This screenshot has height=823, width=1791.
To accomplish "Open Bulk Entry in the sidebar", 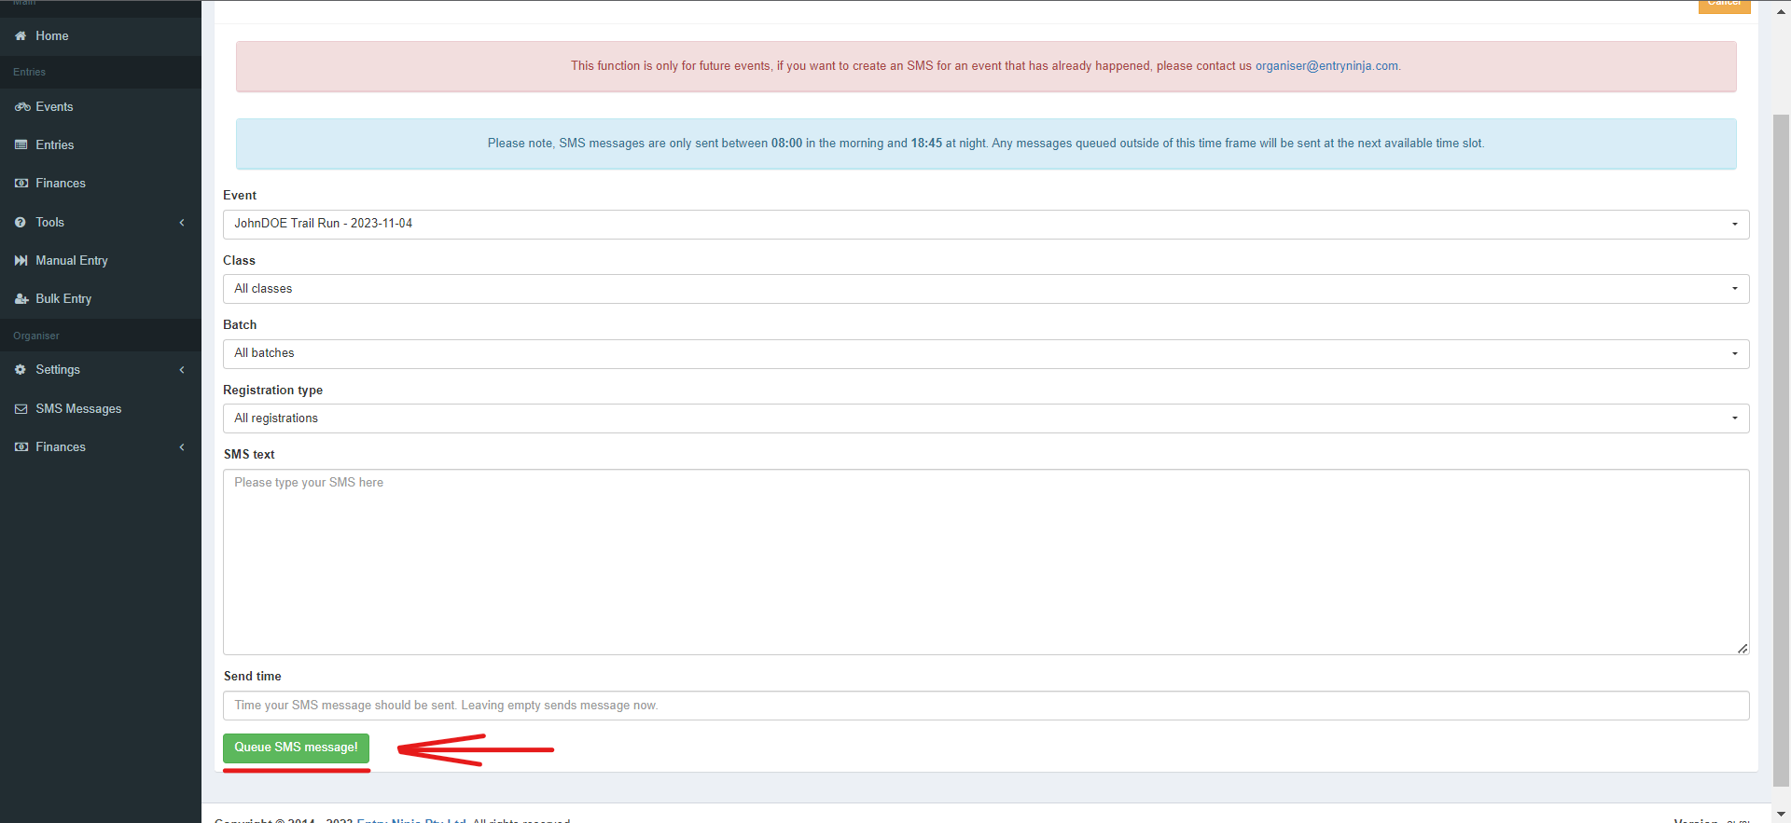I will click(101, 298).
